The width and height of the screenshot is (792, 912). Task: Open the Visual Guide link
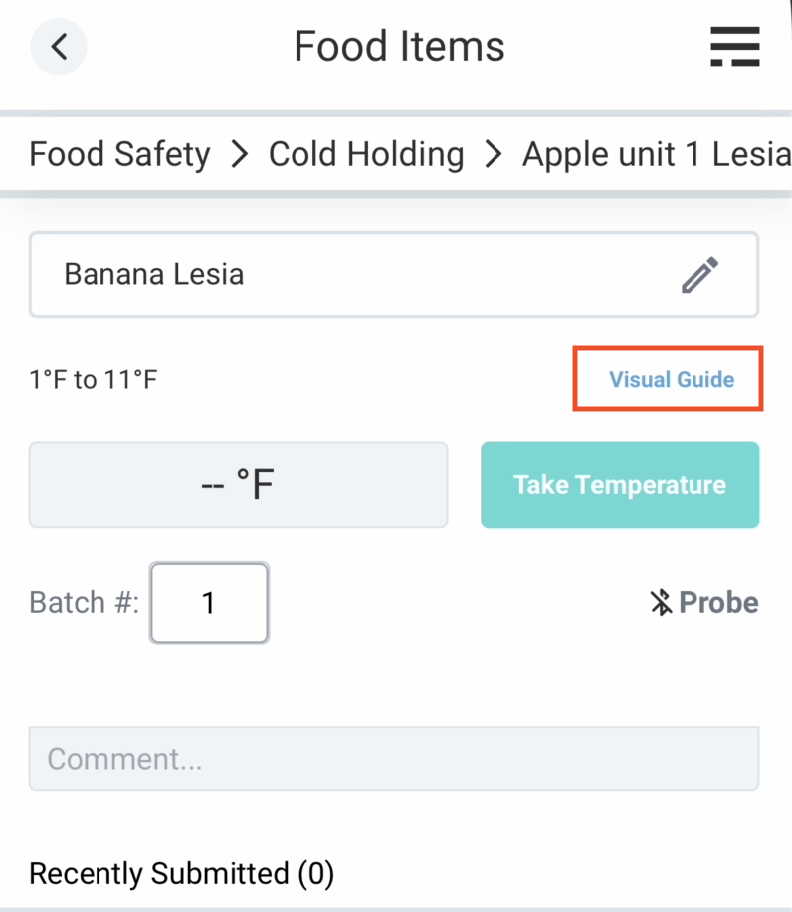click(x=668, y=379)
